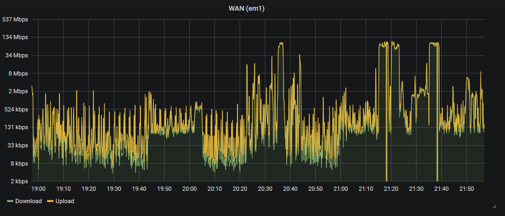Click the 20:20 time axis label
This screenshot has height=216, width=505.
tap(240, 189)
